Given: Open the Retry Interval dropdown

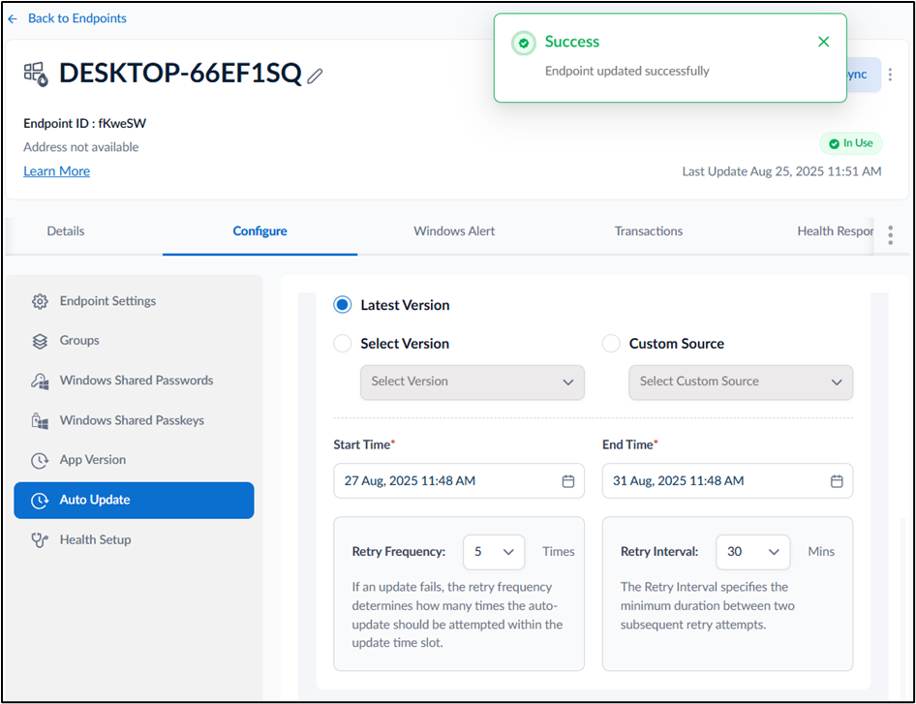Looking at the screenshot, I should coord(753,552).
